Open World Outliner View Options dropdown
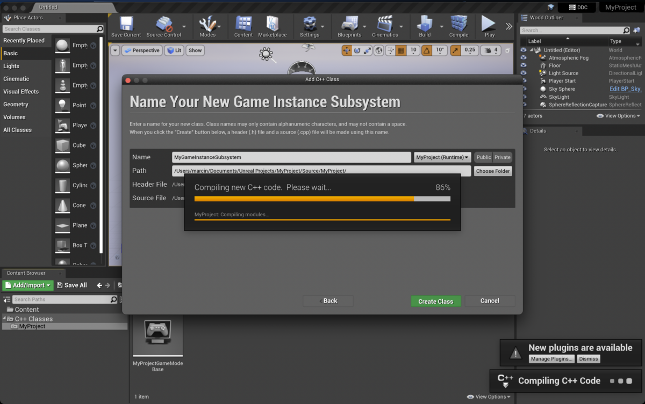The height and width of the screenshot is (404, 645). (x=619, y=116)
